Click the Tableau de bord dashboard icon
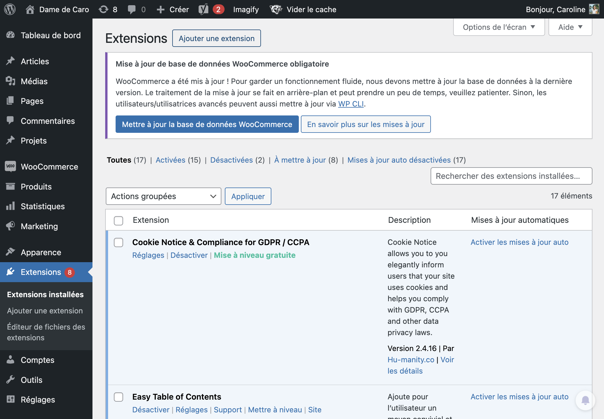The width and height of the screenshot is (604, 419). pos(10,35)
